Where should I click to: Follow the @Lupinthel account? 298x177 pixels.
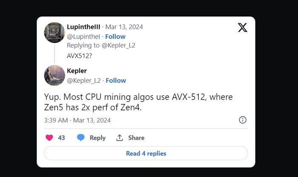[x=115, y=37]
